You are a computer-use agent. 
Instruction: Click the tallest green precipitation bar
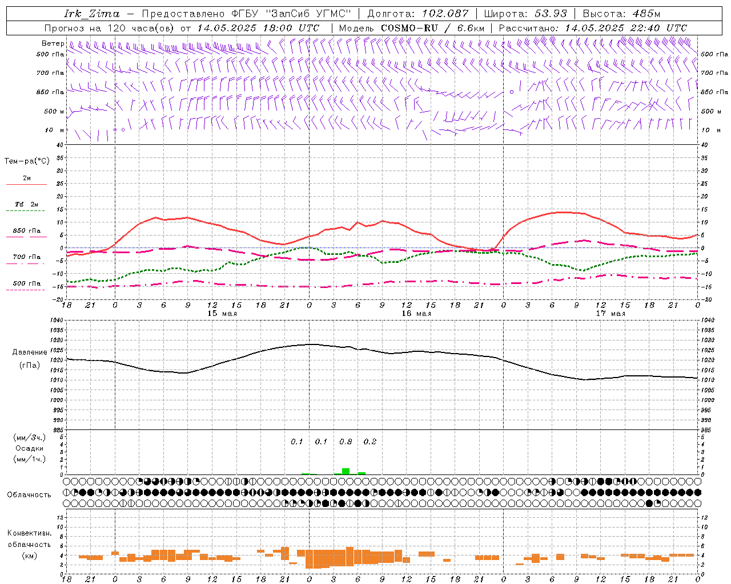[x=346, y=471]
